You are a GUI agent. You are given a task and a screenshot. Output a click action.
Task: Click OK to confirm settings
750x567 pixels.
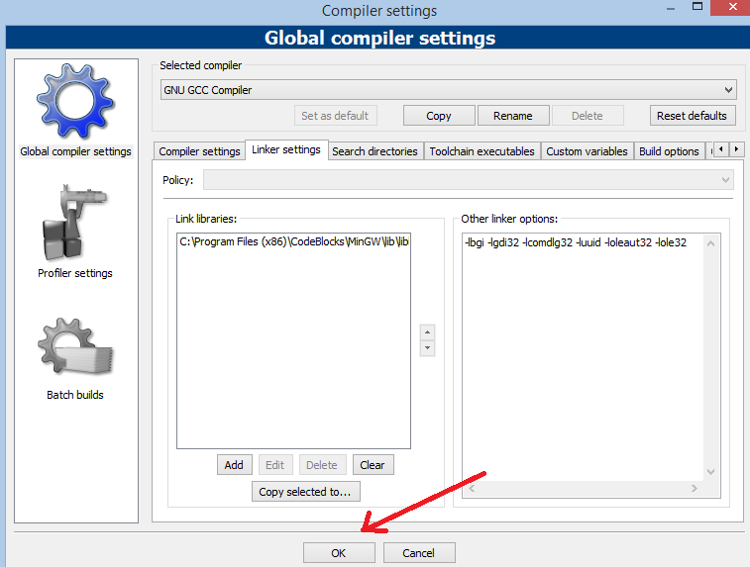[339, 553]
